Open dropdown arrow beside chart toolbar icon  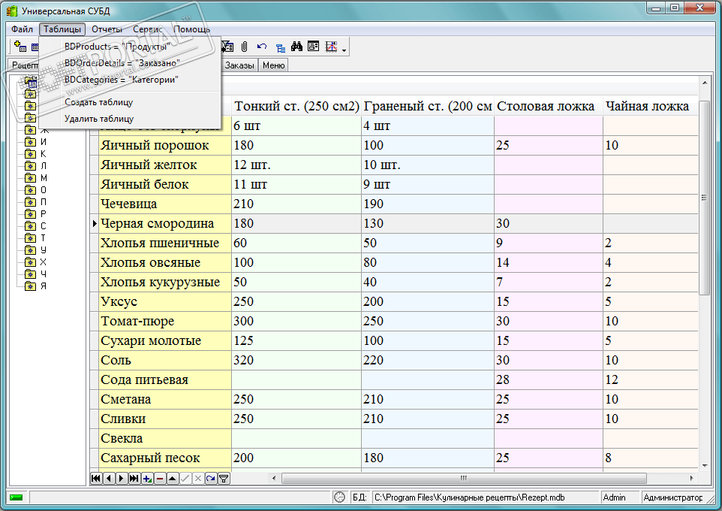click(x=344, y=50)
